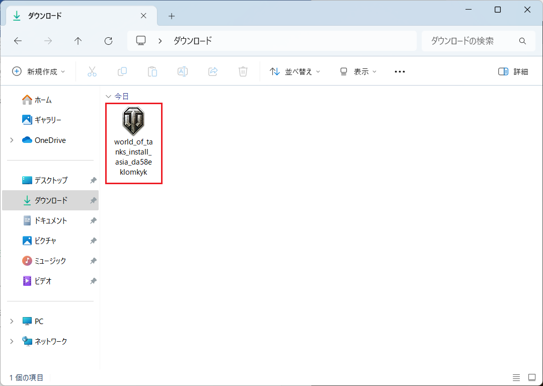Go up one folder level
This screenshot has height=386, width=543.
click(78, 41)
